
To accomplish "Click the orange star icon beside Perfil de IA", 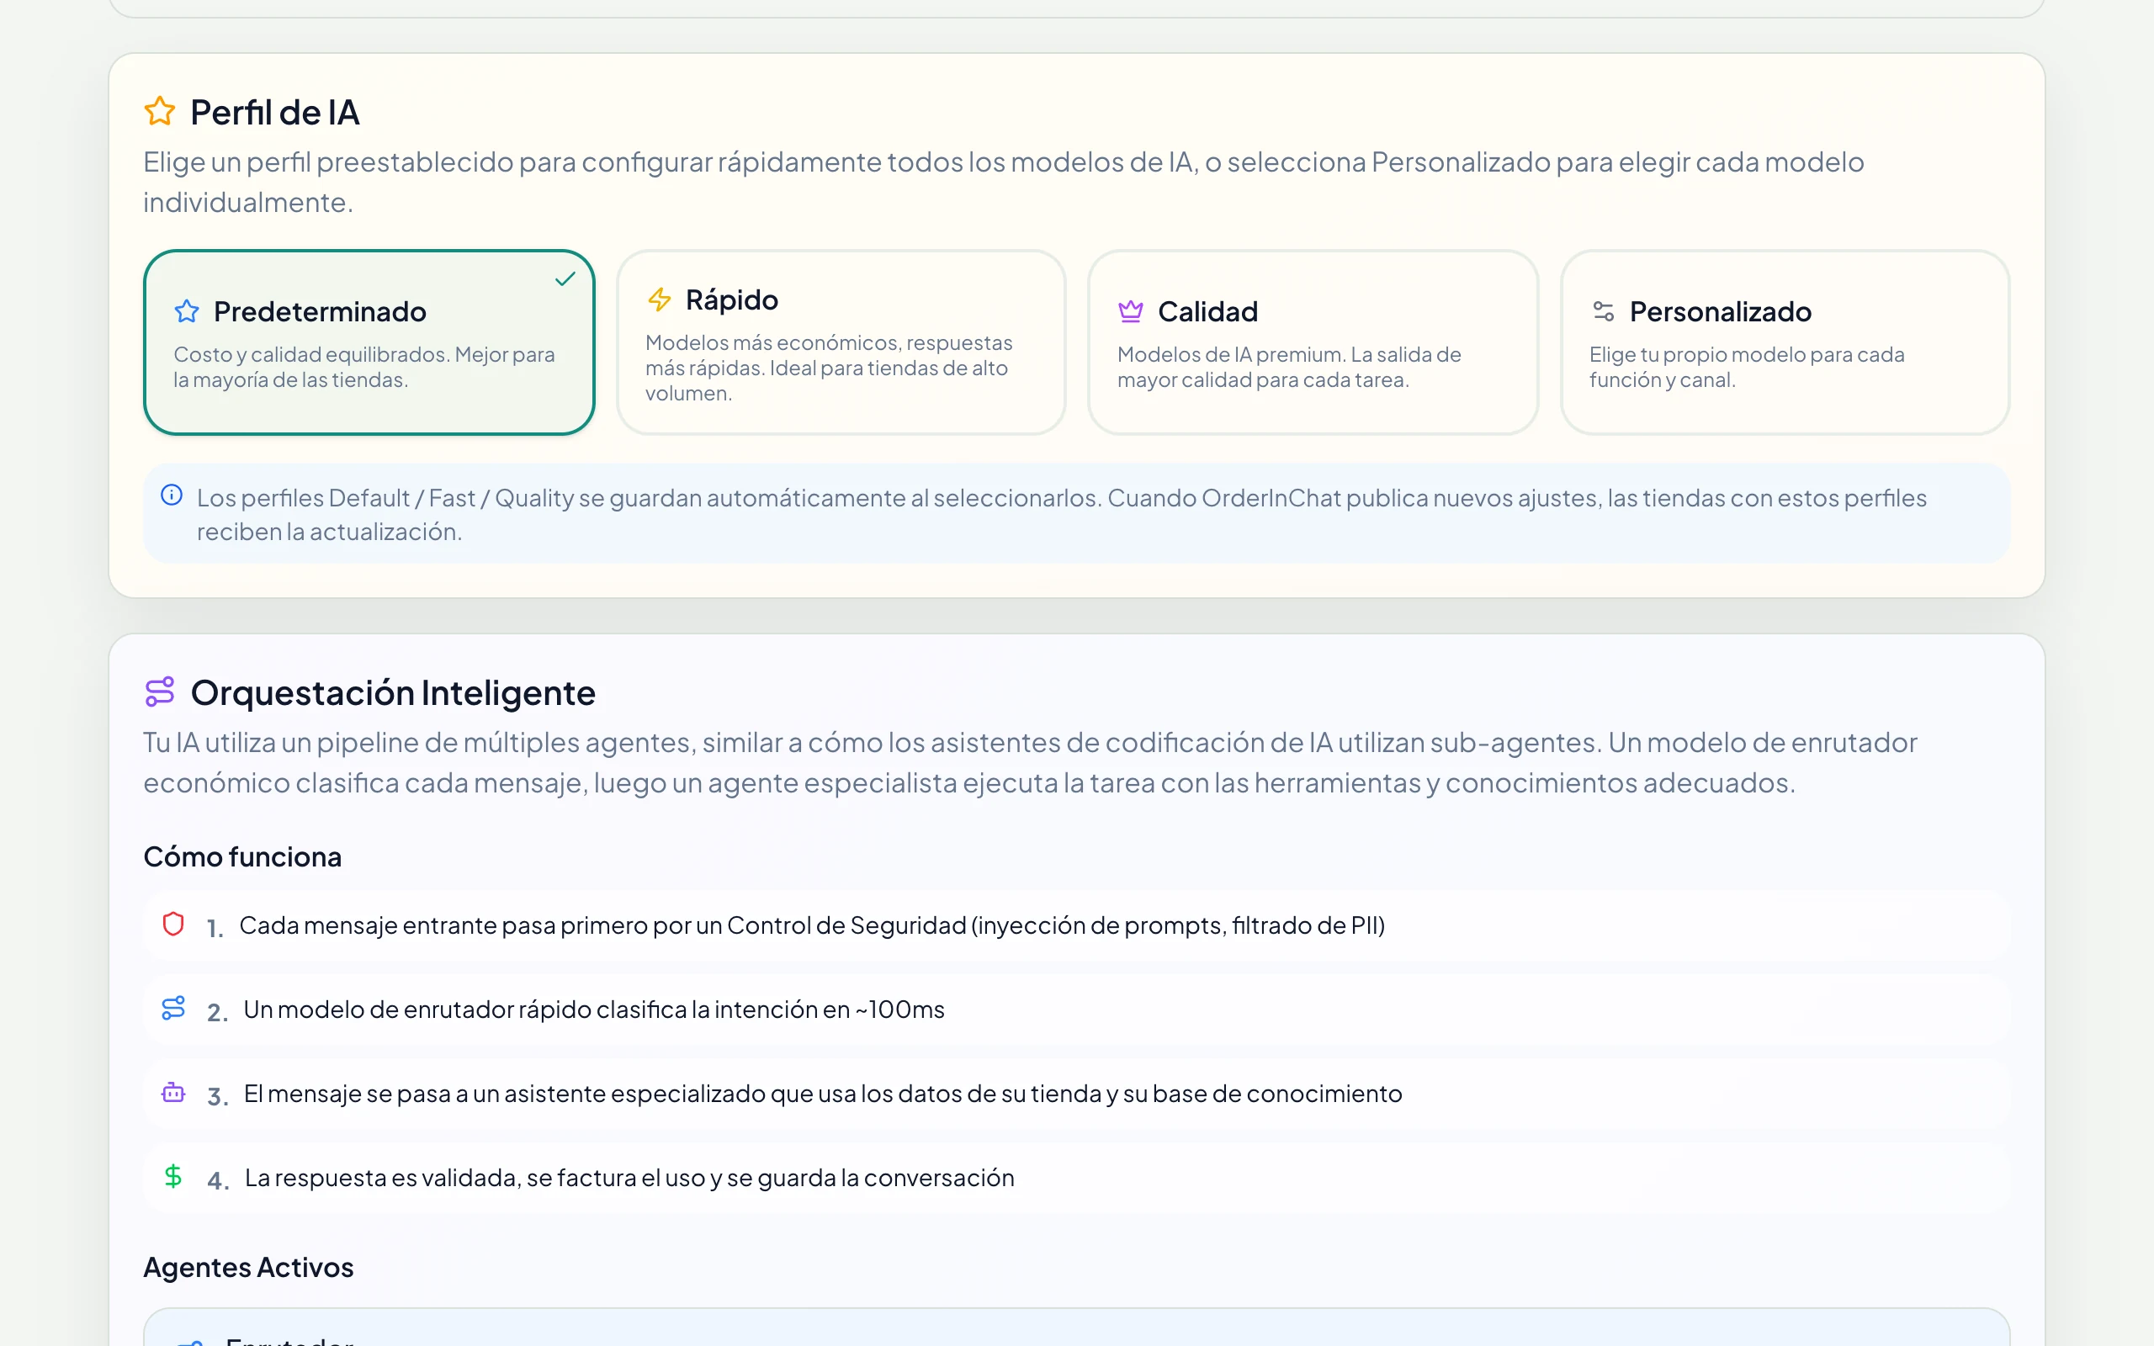I will (160, 111).
